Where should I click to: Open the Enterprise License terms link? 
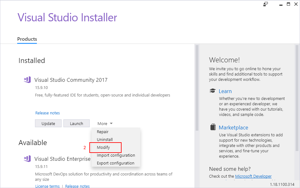47,186
